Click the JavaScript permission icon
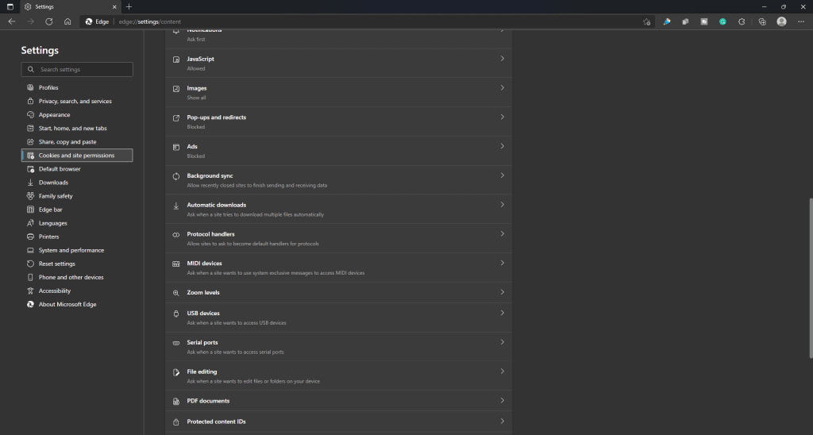This screenshot has height=435, width=813. pos(176,60)
